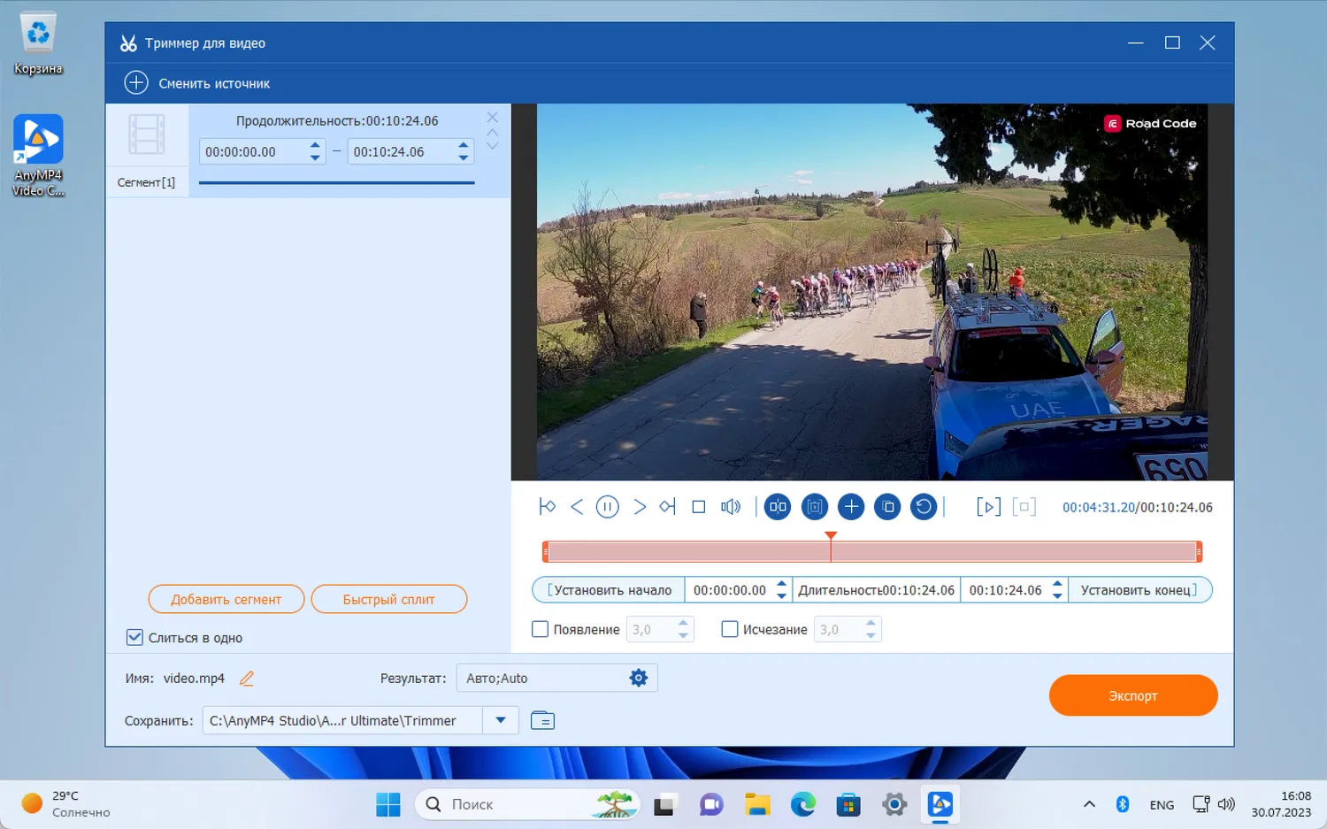
Task: Stop the video playback
Action: (x=699, y=507)
